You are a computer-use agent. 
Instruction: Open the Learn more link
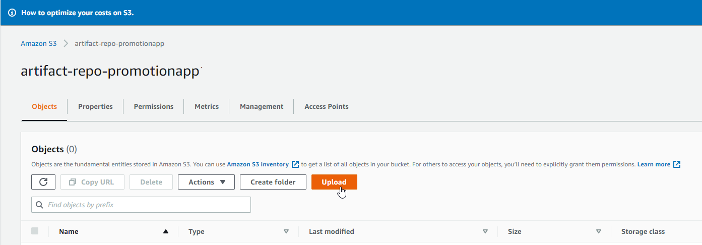(654, 164)
